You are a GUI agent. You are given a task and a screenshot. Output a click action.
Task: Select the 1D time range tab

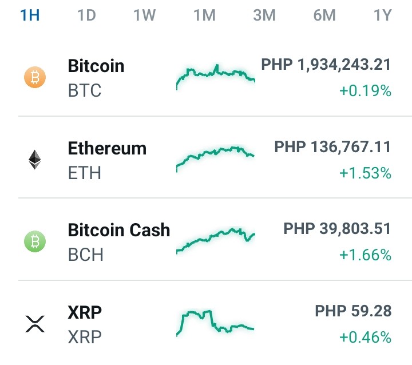pos(87,15)
